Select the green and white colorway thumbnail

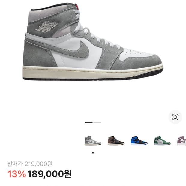tap(162, 141)
